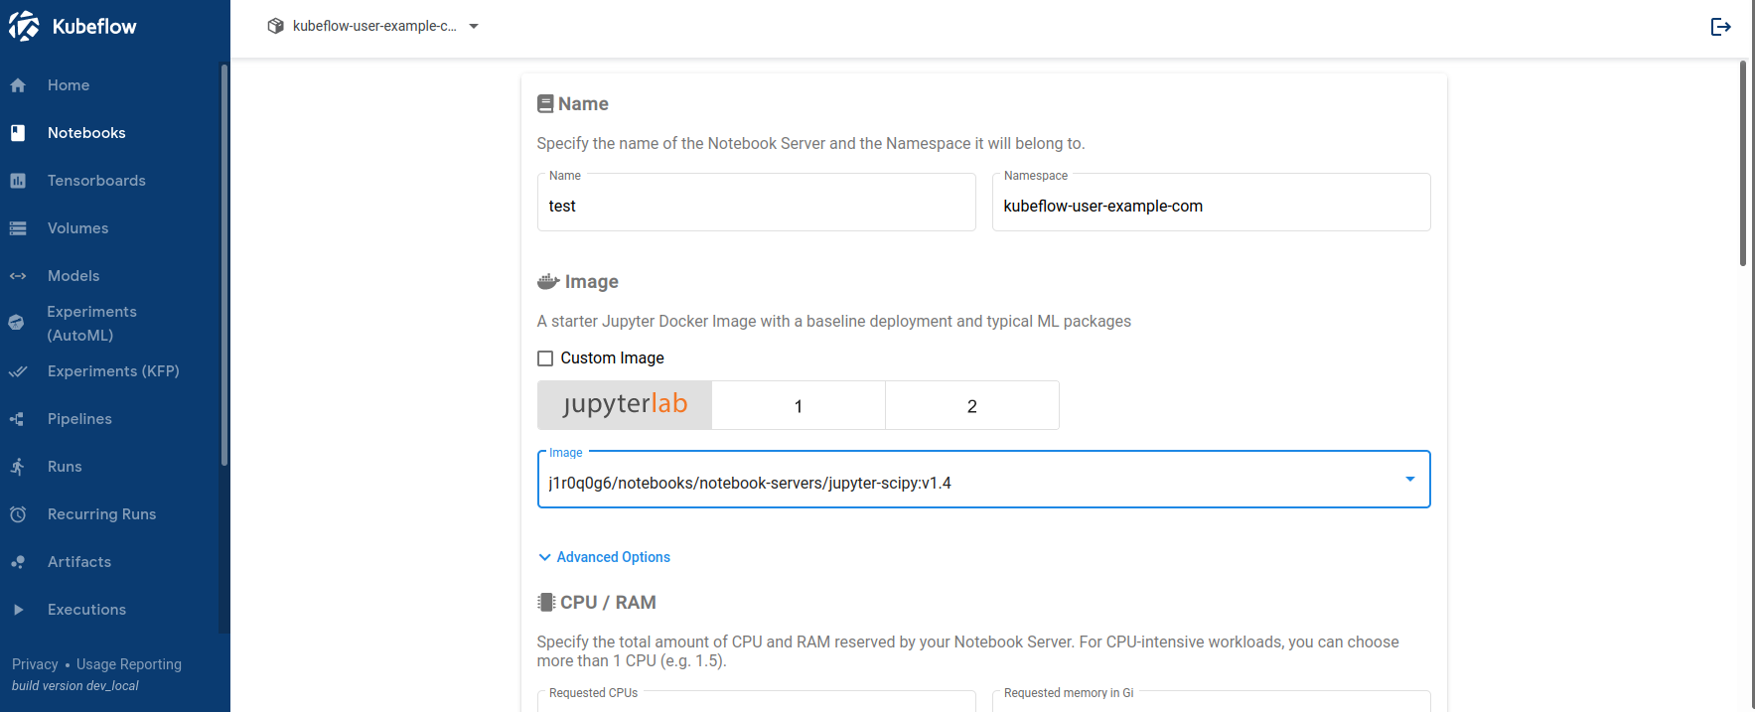Click the Docker whale icon beside Image heading

[548, 282]
